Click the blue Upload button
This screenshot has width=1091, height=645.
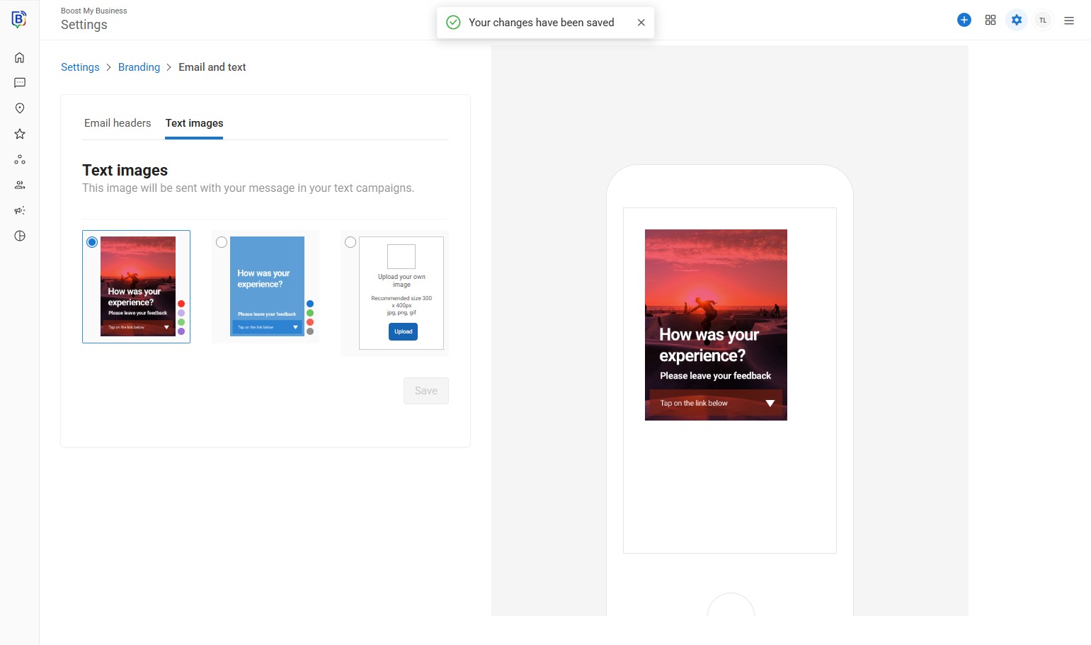pos(403,331)
